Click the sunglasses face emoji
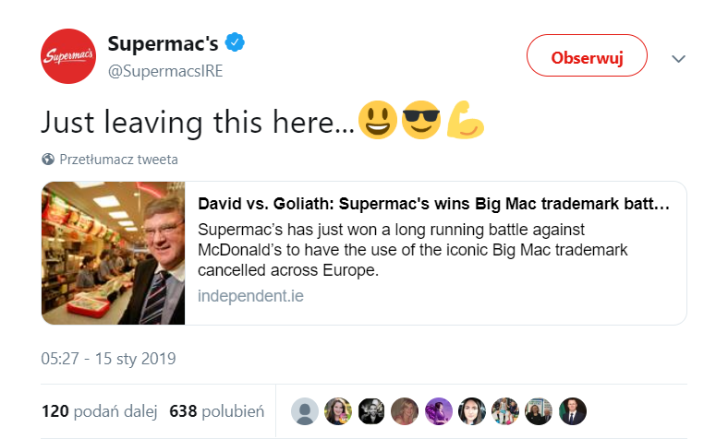The height and width of the screenshot is (439, 728). point(421,121)
